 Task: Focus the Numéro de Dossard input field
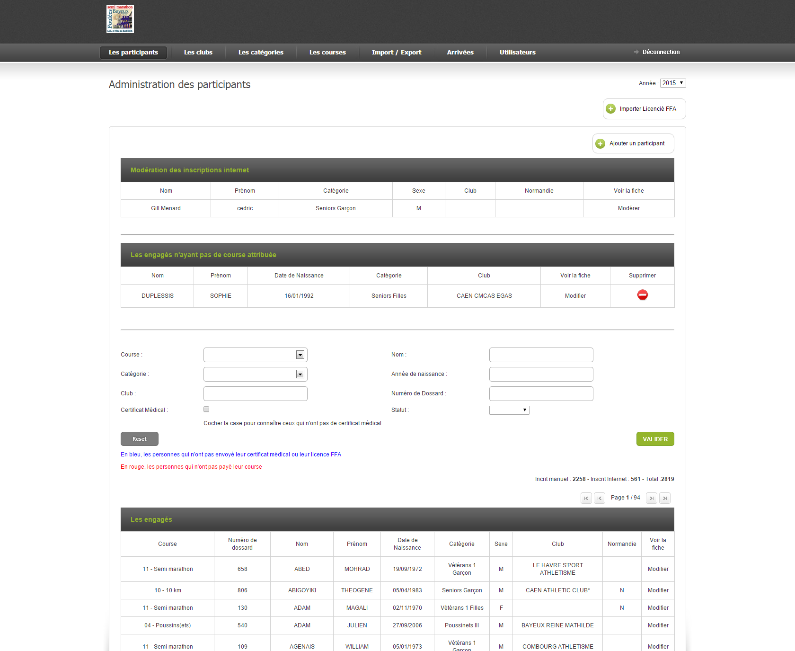click(x=541, y=393)
